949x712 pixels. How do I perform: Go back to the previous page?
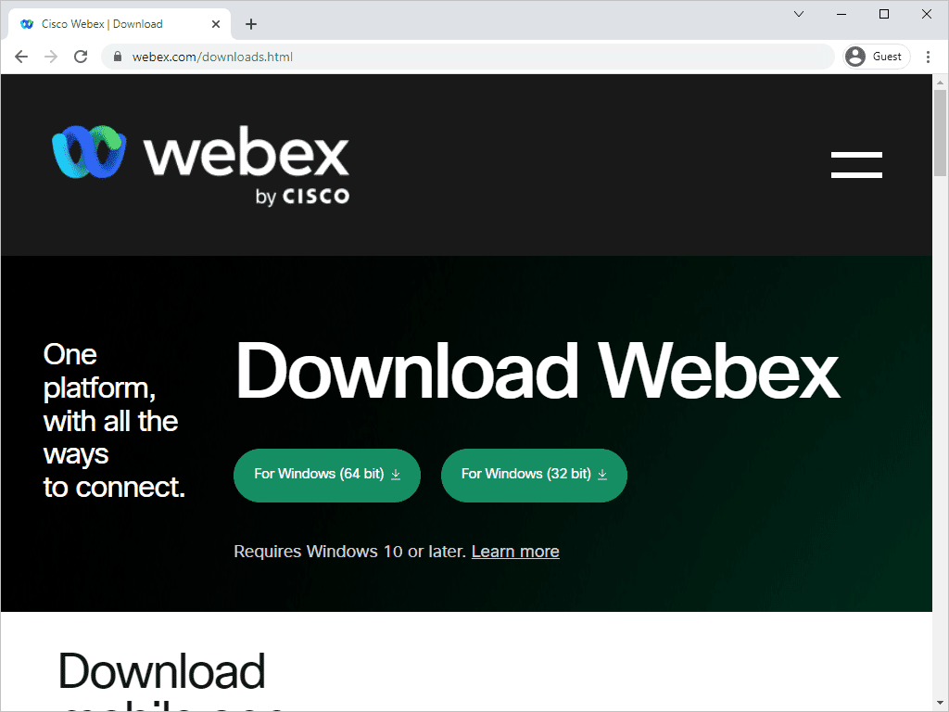pos(20,56)
